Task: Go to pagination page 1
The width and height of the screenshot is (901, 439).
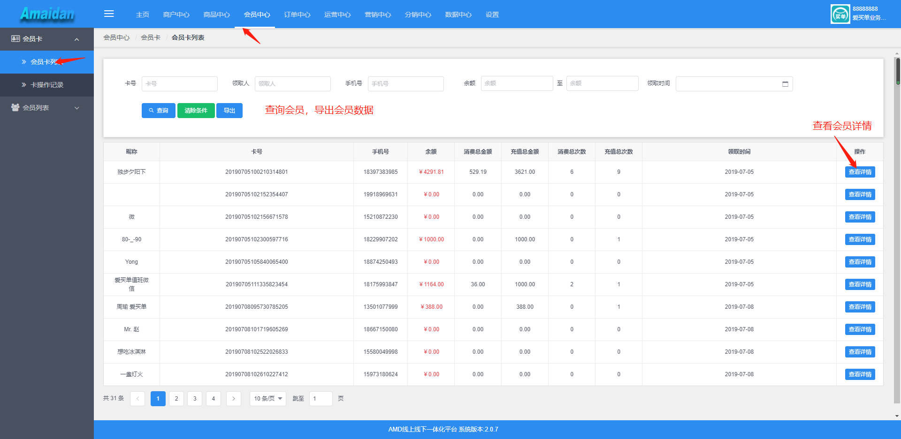Action: (158, 399)
